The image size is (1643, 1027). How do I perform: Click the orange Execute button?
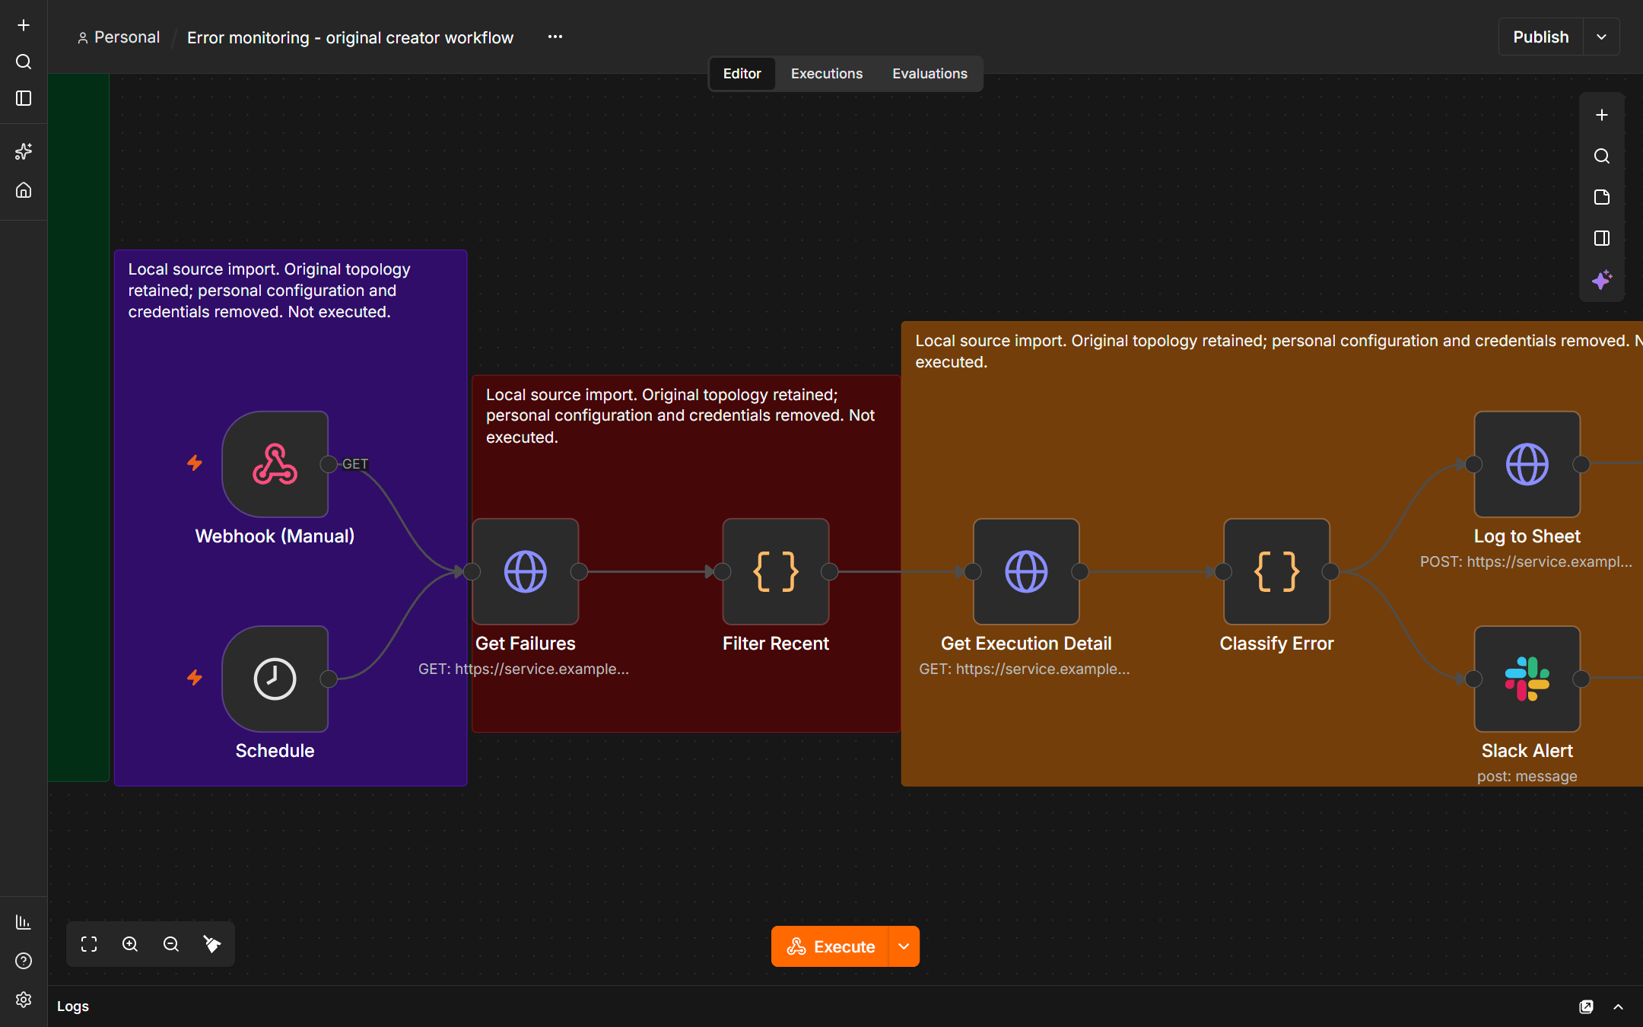830,946
